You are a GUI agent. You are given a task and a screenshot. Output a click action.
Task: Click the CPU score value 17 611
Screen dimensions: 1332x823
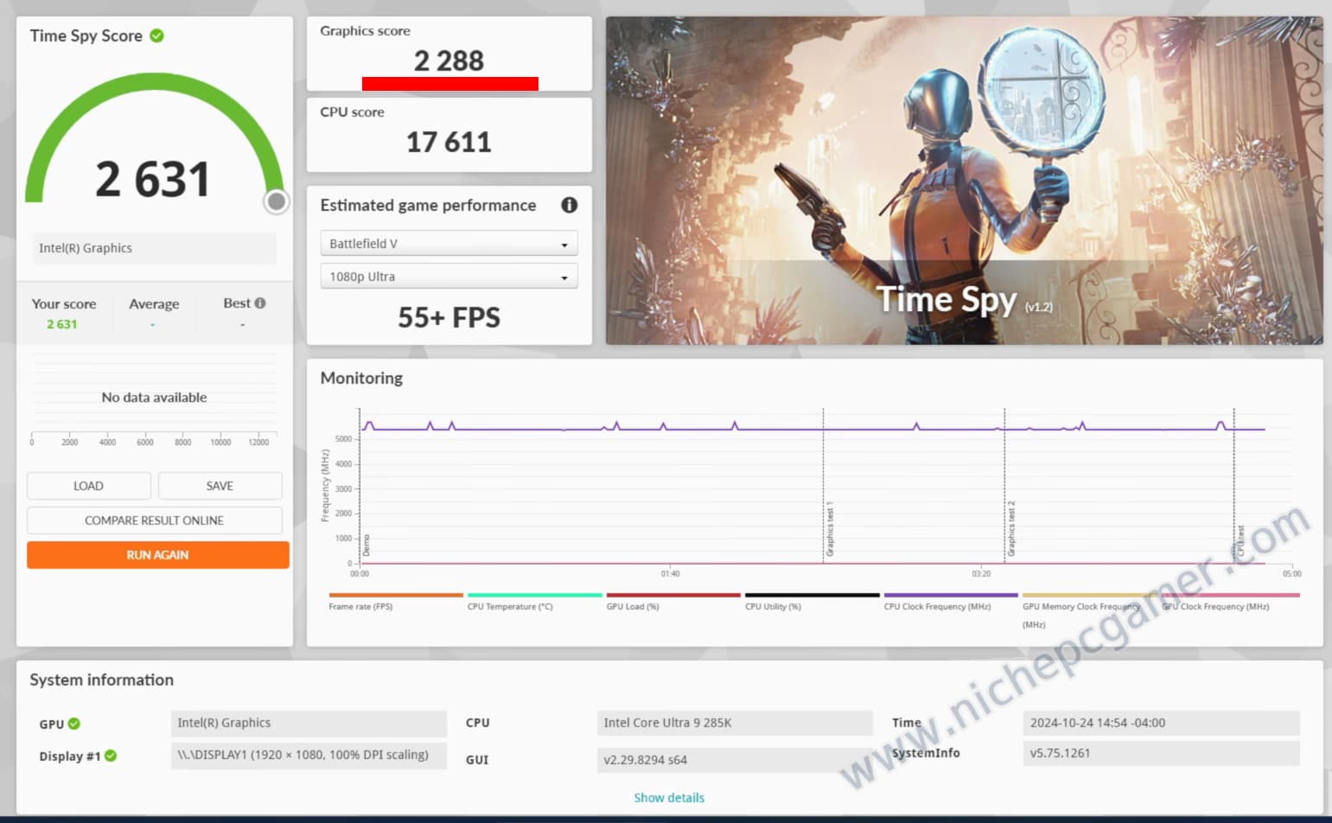pos(449,142)
